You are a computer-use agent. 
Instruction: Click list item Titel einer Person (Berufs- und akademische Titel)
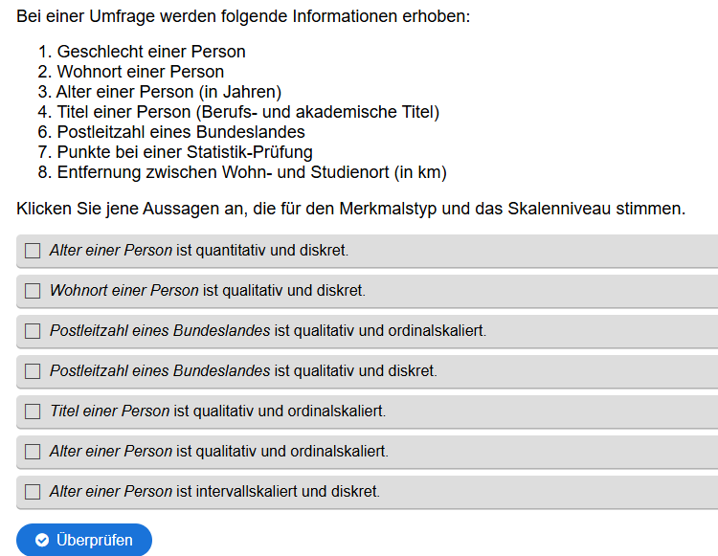tap(247, 112)
